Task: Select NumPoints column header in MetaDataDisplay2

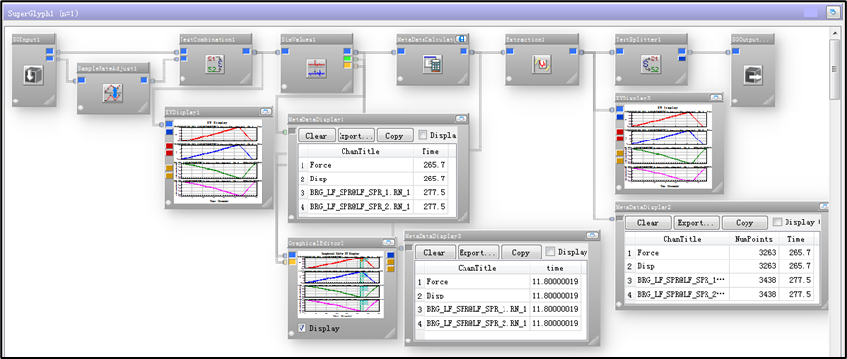Action: pyautogui.click(x=753, y=239)
